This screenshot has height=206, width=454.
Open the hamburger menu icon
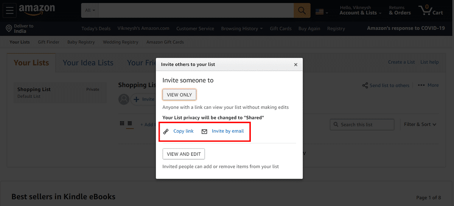(9, 11)
